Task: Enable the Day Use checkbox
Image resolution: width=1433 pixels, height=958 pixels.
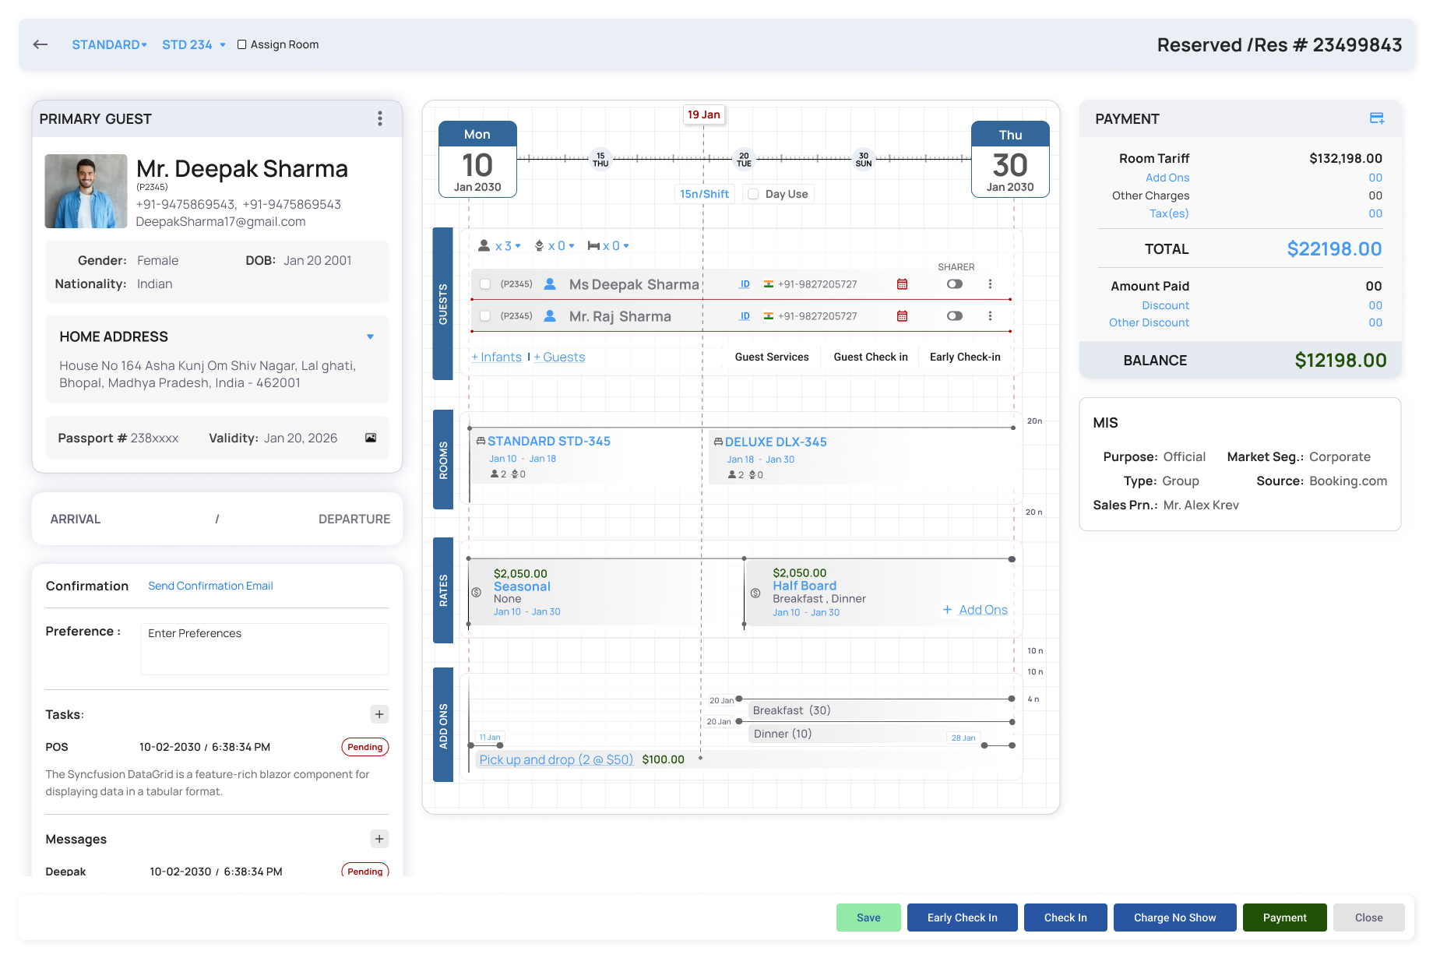Action: (x=754, y=194)
